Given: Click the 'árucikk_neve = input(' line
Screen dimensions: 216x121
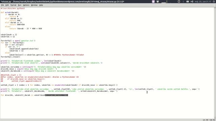Looking at the screenshot, I should pyautogui.click(x=29, y=69).
